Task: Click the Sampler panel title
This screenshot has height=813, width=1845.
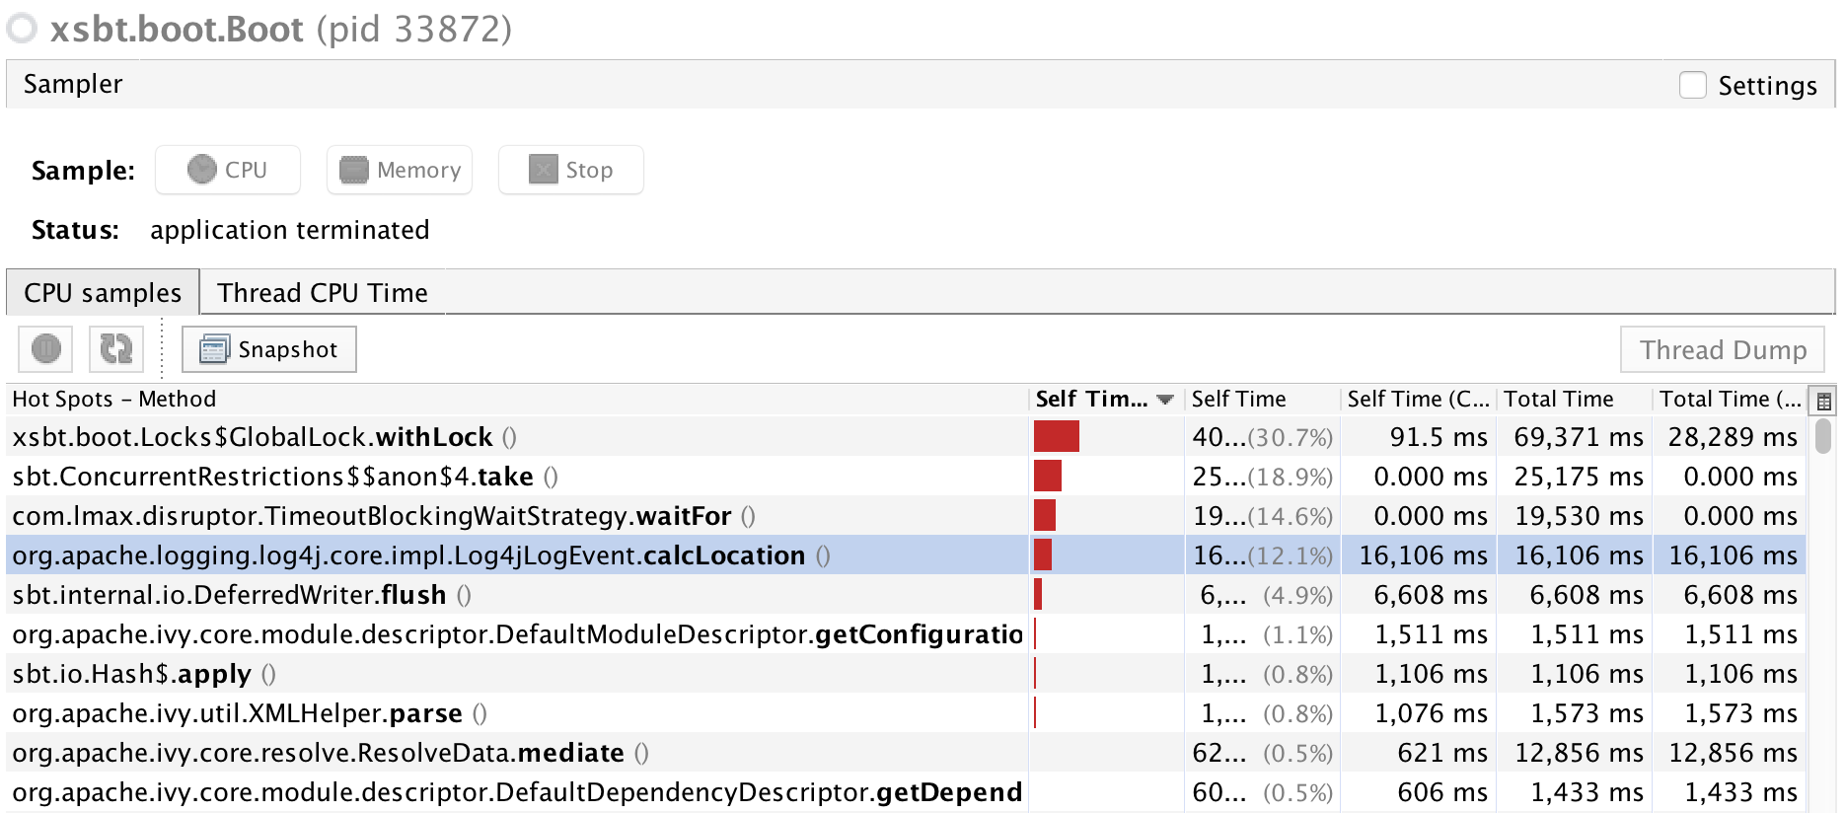Action: point(73,84)
